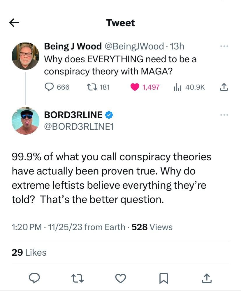Go back using the left arrow
This screenshot has width=241, height=292.
point(14,23)
